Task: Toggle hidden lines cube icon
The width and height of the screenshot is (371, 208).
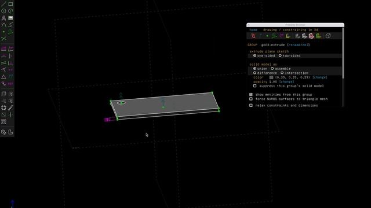Action: pos(328,36)
